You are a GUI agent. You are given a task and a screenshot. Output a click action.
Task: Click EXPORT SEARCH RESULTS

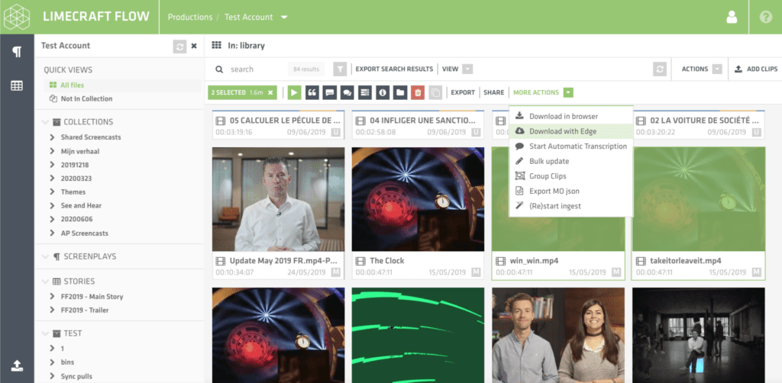[394, 69]
